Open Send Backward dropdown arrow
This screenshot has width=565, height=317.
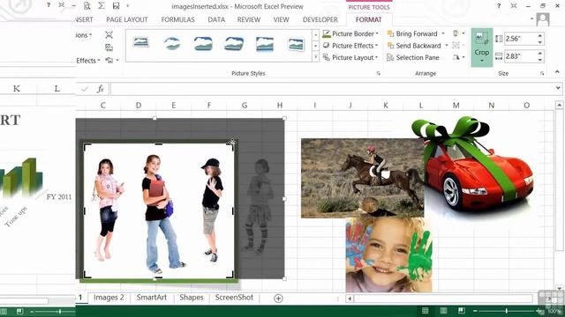coord(447,46)
